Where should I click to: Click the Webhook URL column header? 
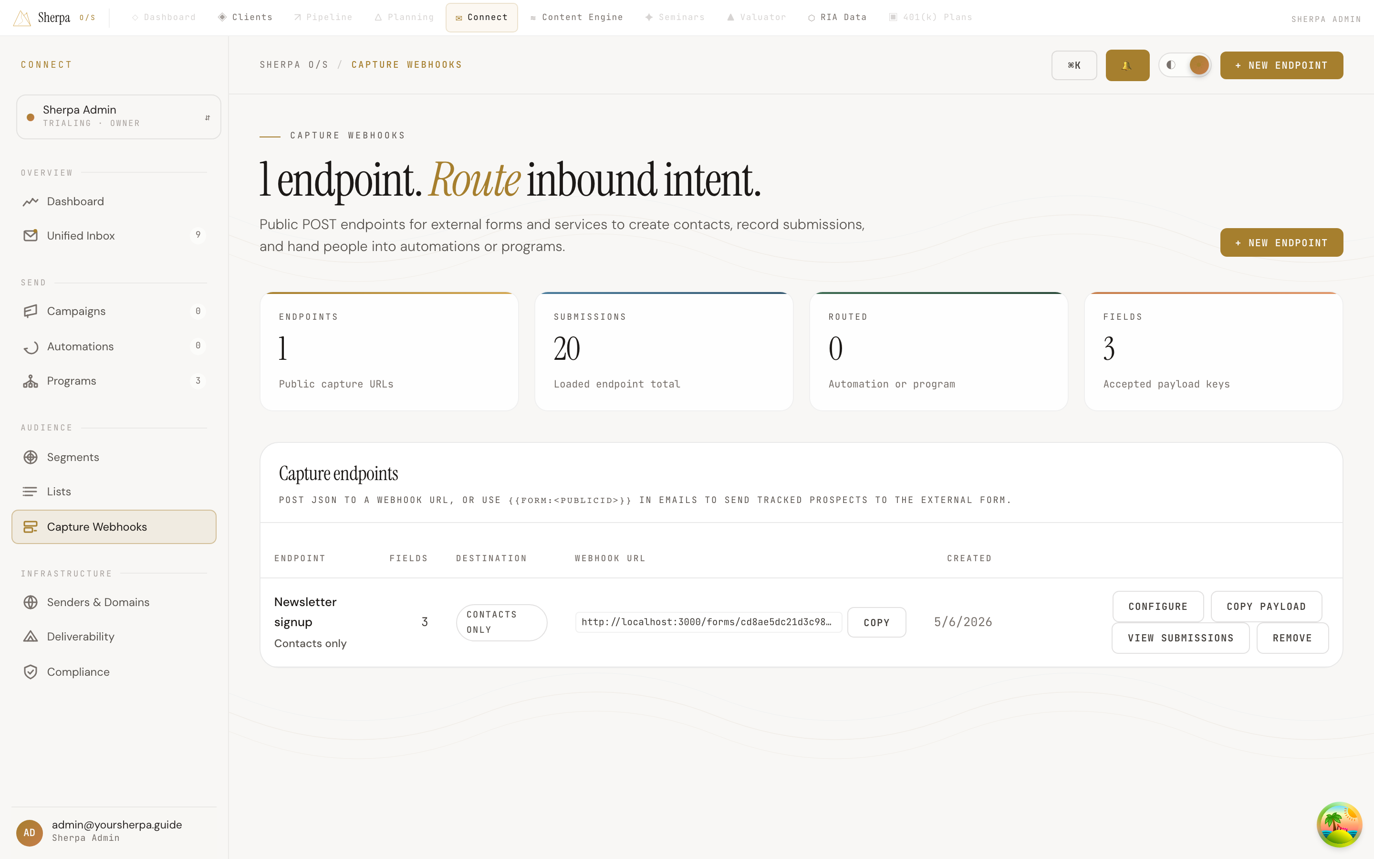point(610,558)
